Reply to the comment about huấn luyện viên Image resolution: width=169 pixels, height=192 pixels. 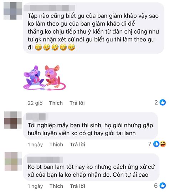click(x=78, y=145)
